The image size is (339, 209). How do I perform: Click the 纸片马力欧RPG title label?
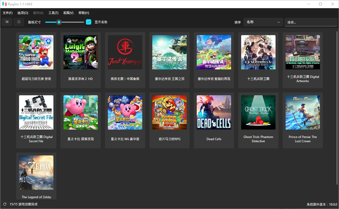coord(169,139)
